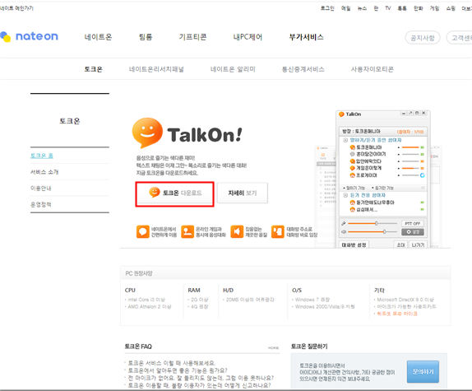The image size is (472, 391).
Task: Click avatar next to 듣기만해도너무좋아
Action: tap(352, 202)
